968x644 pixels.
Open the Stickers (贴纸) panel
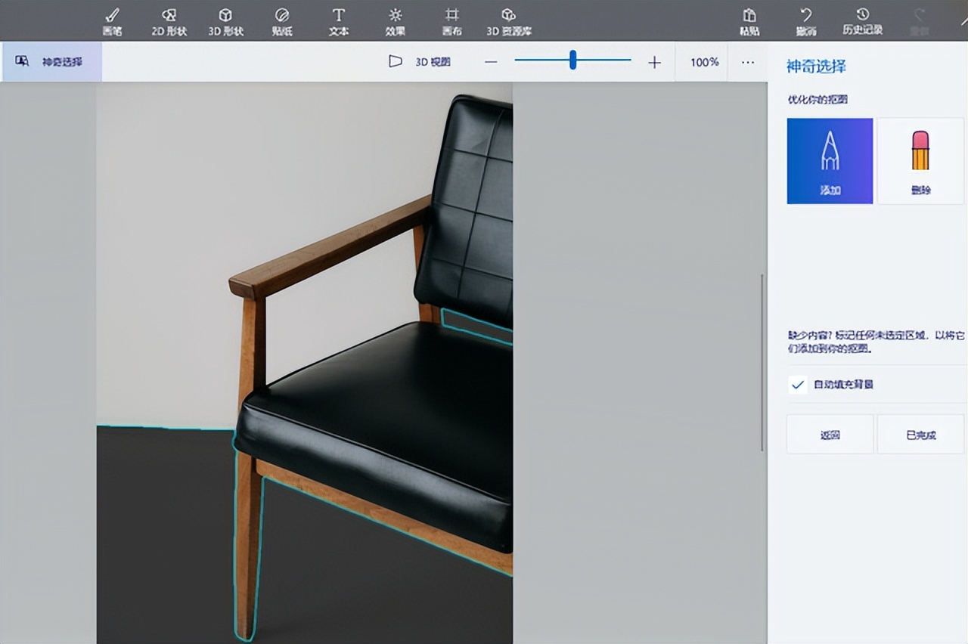point(282,21)
